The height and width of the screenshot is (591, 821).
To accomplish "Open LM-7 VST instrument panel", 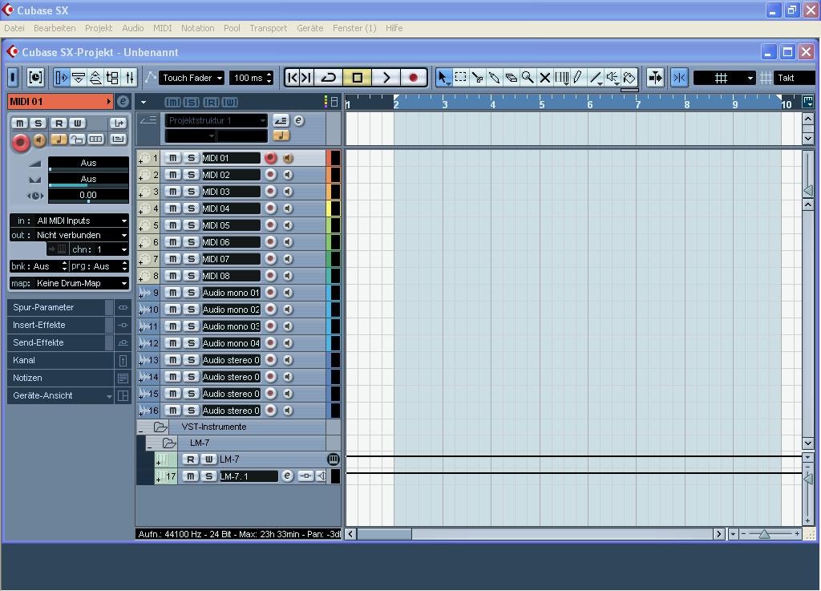I will (x=333, y=459).
